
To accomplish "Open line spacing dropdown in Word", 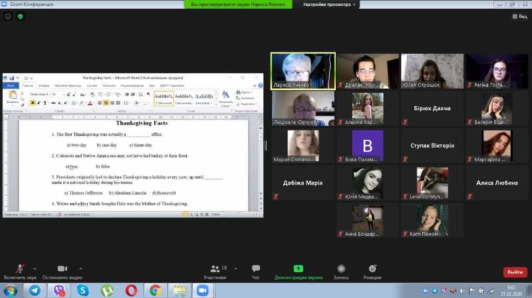I will [x=126, y=103].
